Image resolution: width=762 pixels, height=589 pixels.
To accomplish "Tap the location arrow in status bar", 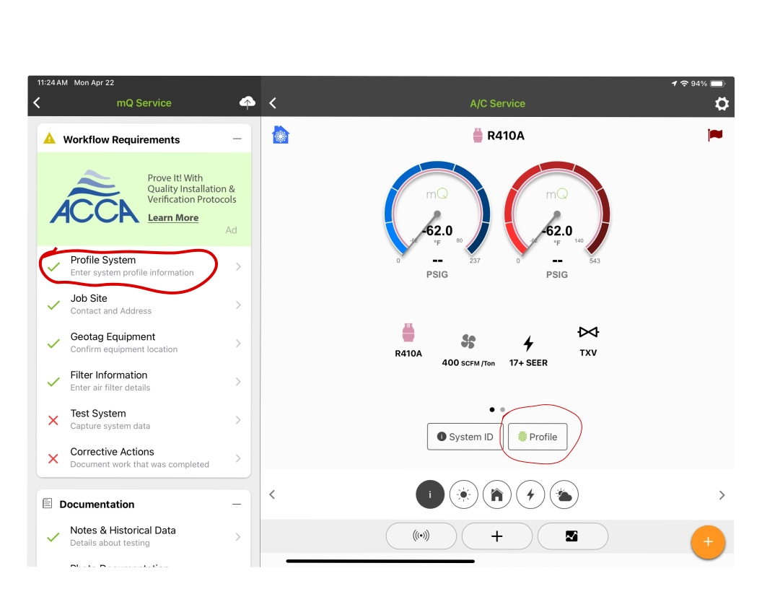I will tap(675, 84).
